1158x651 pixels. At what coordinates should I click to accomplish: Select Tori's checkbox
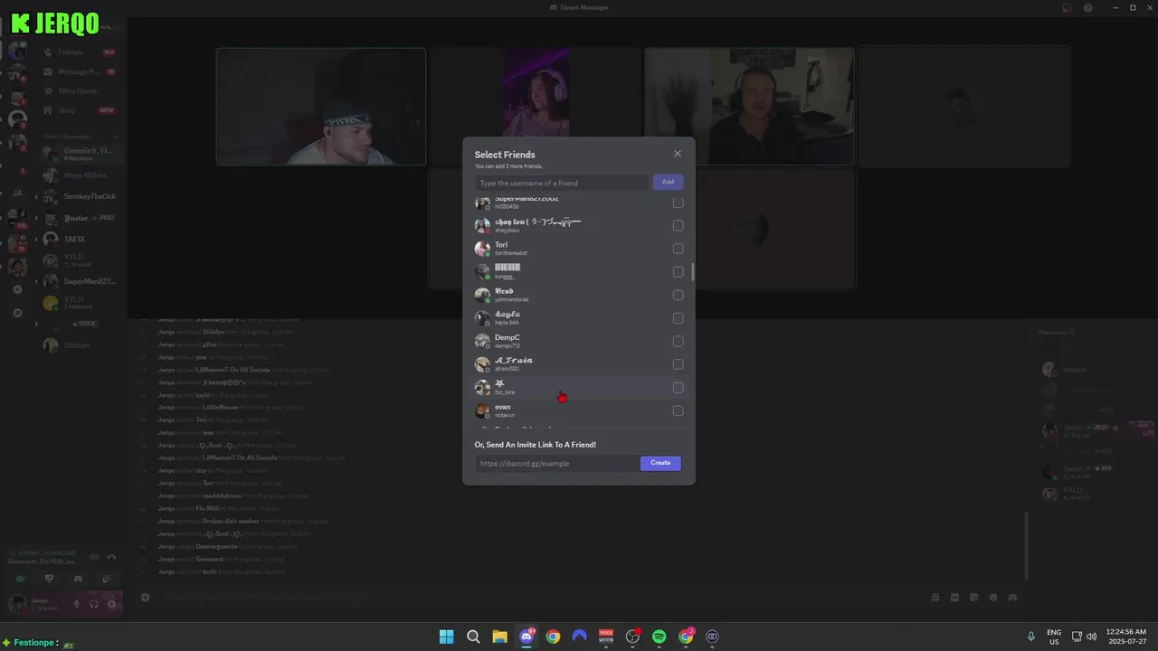pyautogui.click(x=679, y=249)
